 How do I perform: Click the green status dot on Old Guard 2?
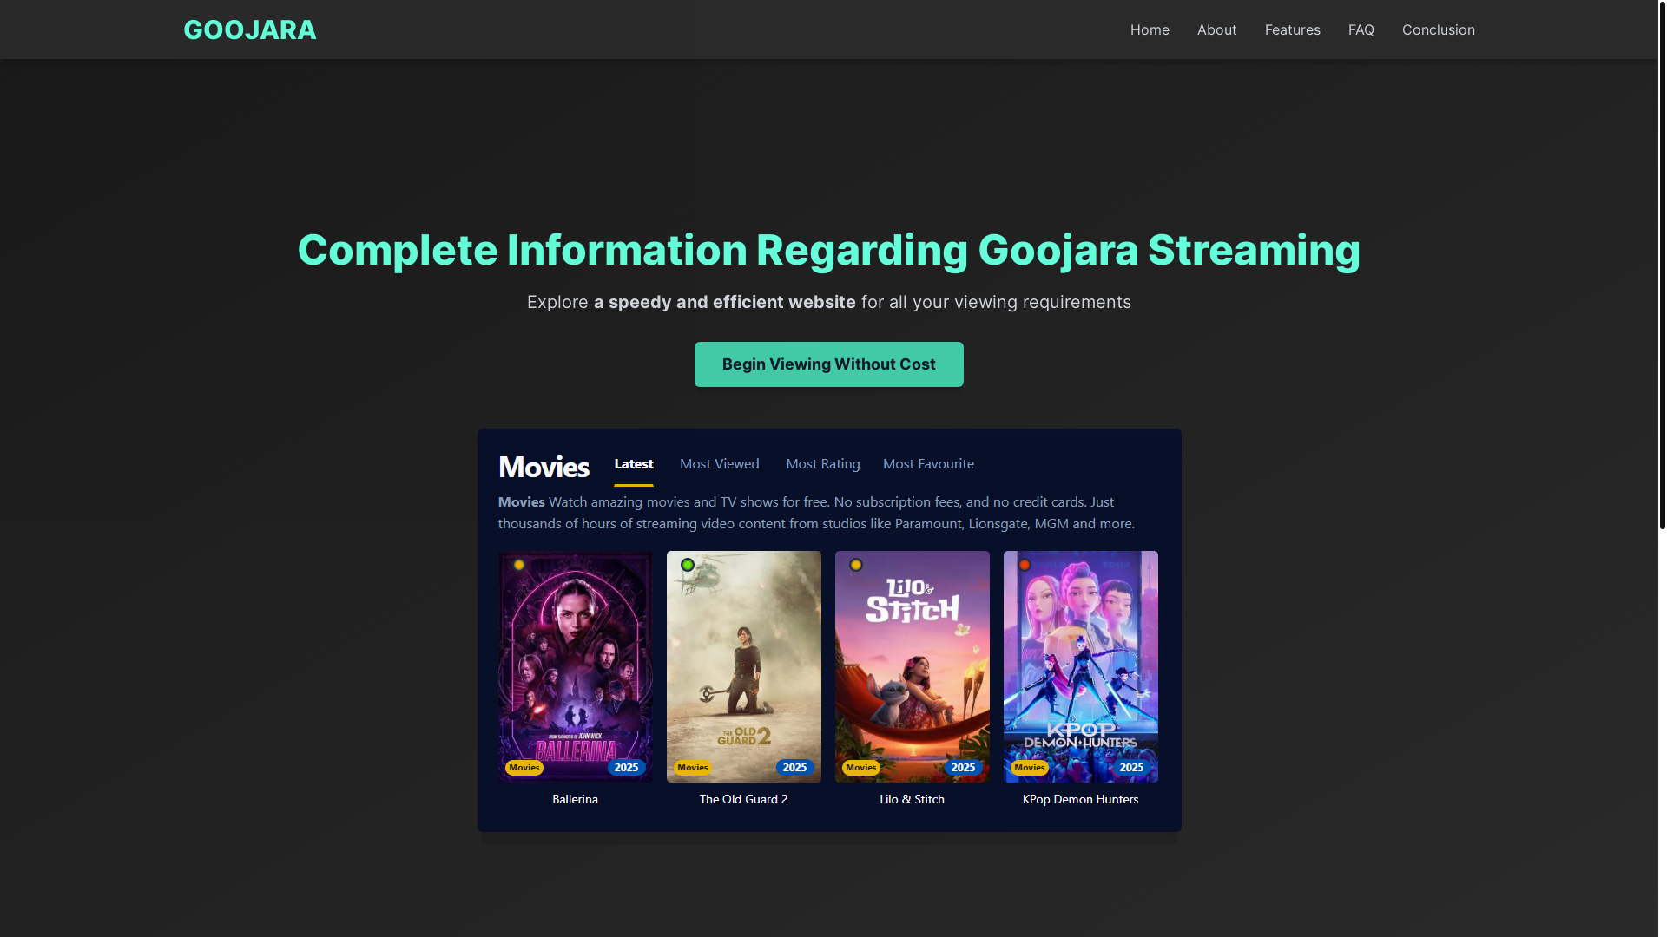[x=688, y=565]
